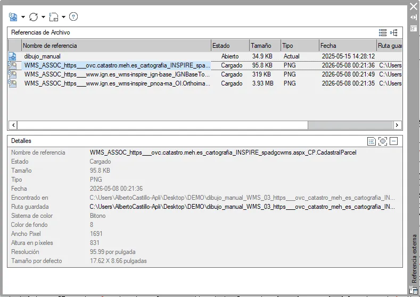The height and width of the screenshot is (297, 420).
Task: Expand the Refresh dropdown arrow
Action: click(43, 17)
